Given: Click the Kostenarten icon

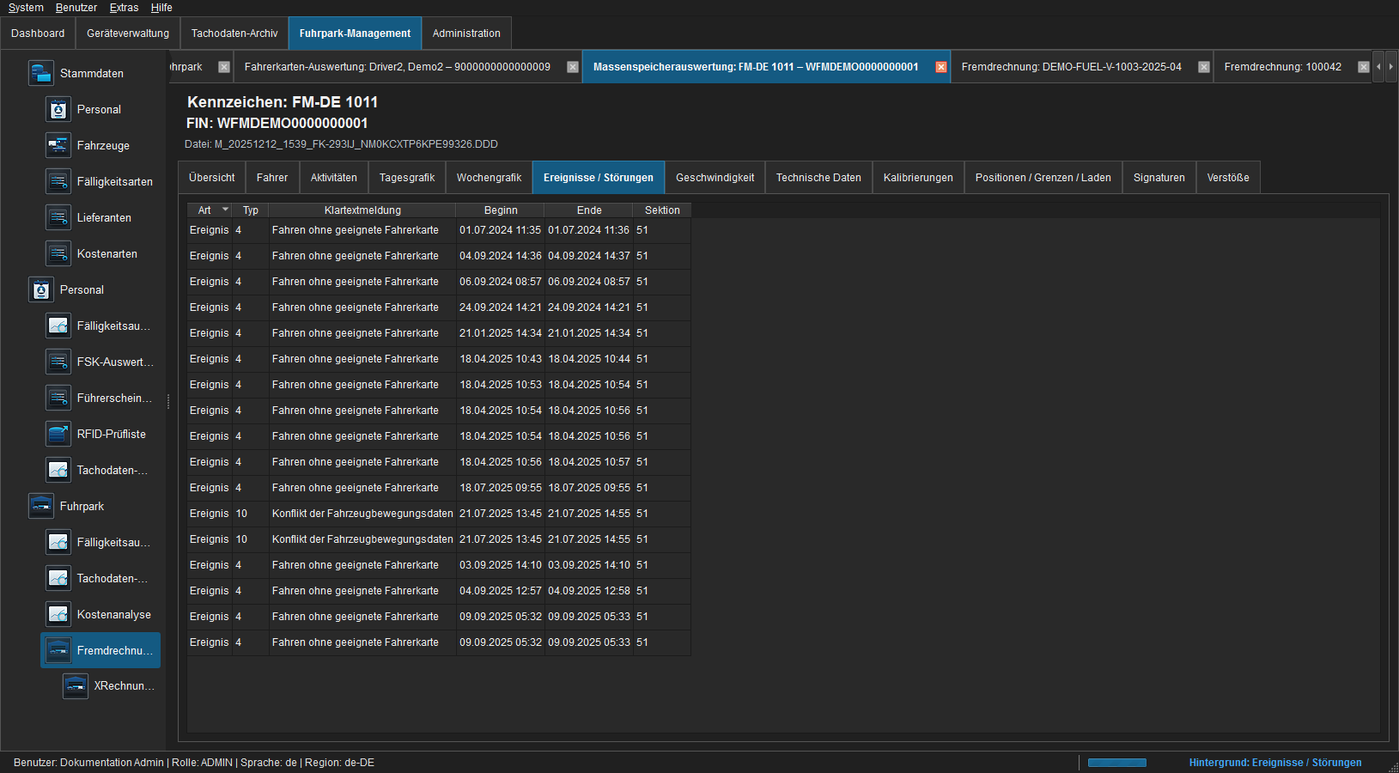Looking at the screenshot, I should click(x=58, y=253).
